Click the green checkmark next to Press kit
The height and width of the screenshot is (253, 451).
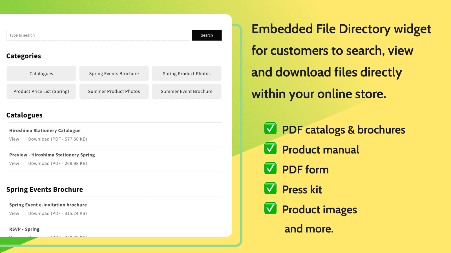[x=270, y=188]
